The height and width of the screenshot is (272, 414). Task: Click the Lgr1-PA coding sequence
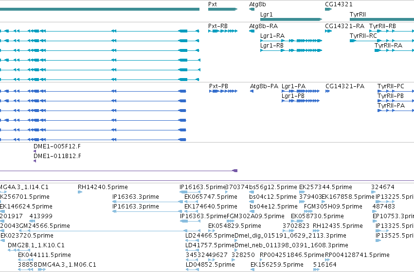click(x=301, y=91)
